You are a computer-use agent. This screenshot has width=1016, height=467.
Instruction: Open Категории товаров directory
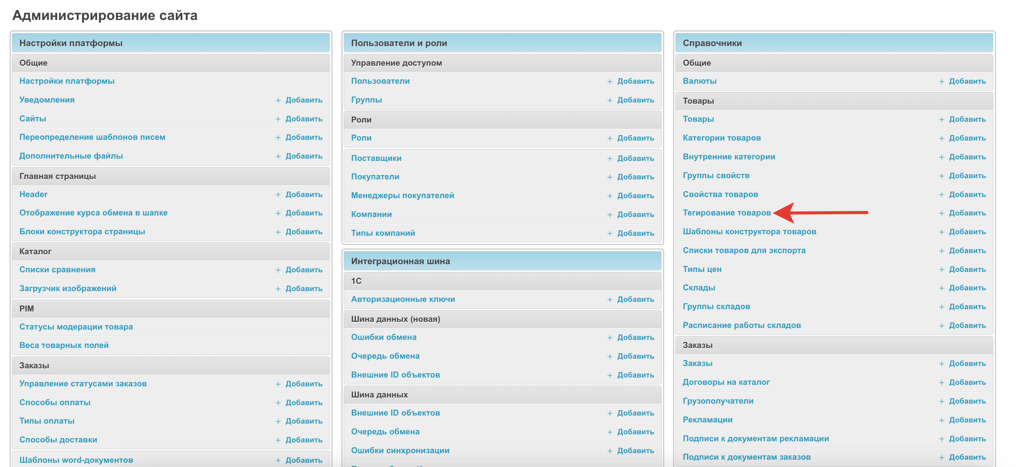pos(721,138)
